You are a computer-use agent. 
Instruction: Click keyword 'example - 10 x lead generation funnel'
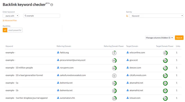(x=24, y=75)
